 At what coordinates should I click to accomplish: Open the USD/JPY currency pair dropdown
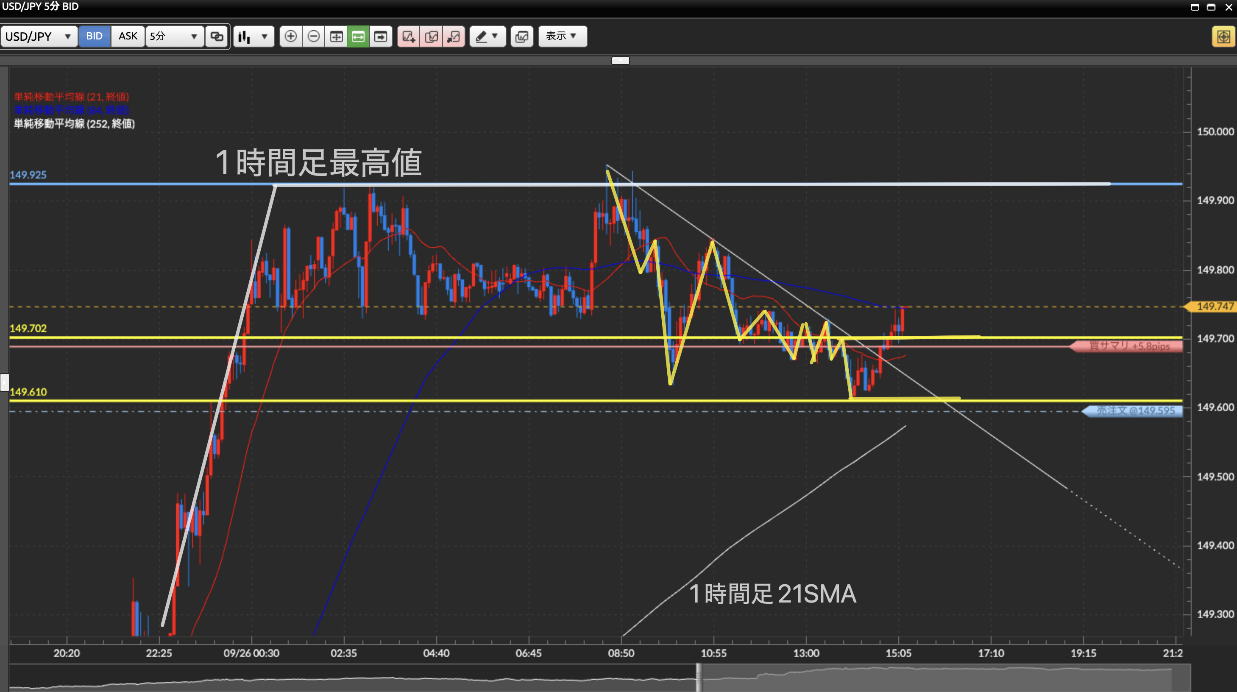pyautogui.click(x=39, y=36)
